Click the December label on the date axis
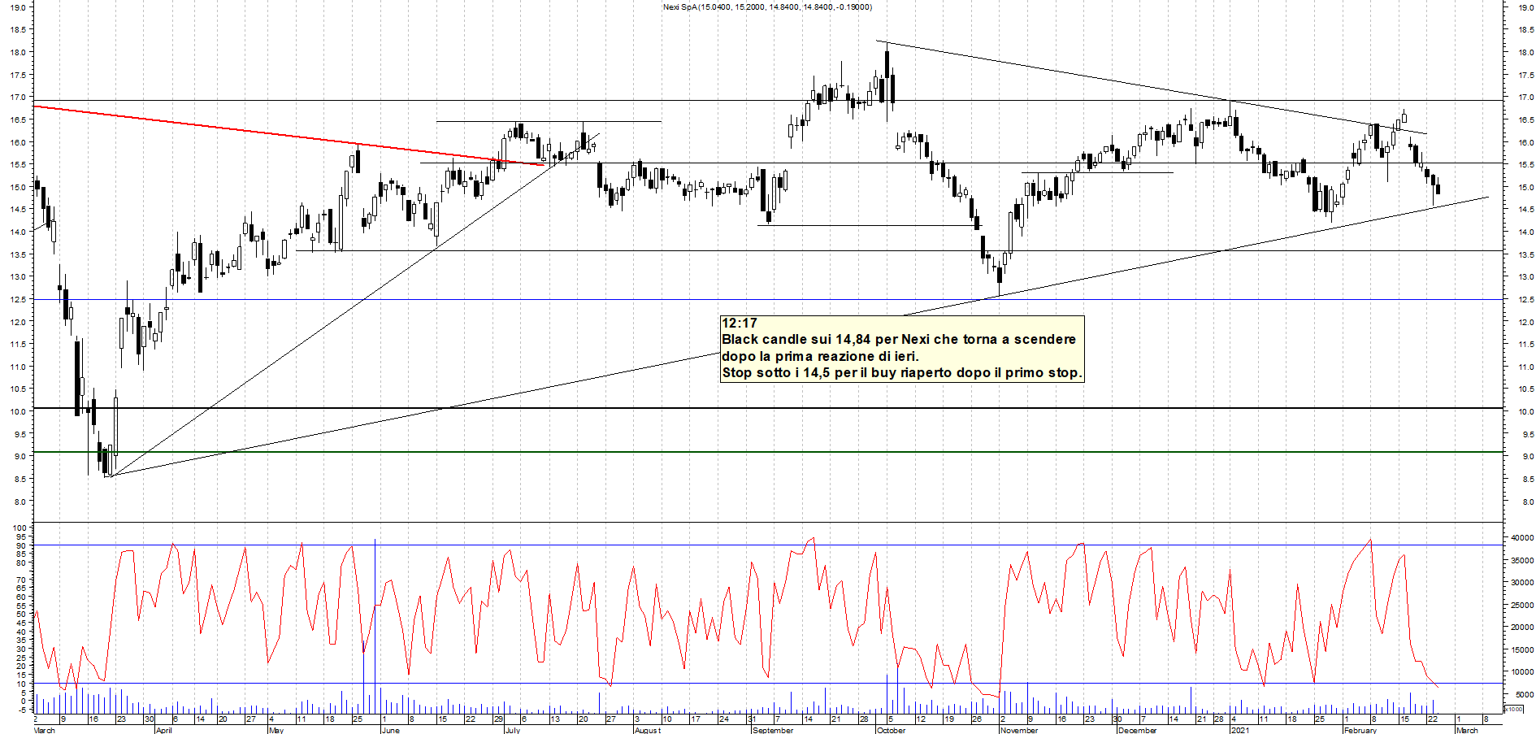1536x734 pixels. [x=1137, y=730]
